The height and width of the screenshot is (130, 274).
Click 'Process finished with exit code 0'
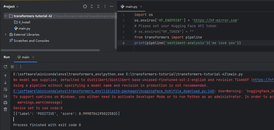click(x=47, y=125)
